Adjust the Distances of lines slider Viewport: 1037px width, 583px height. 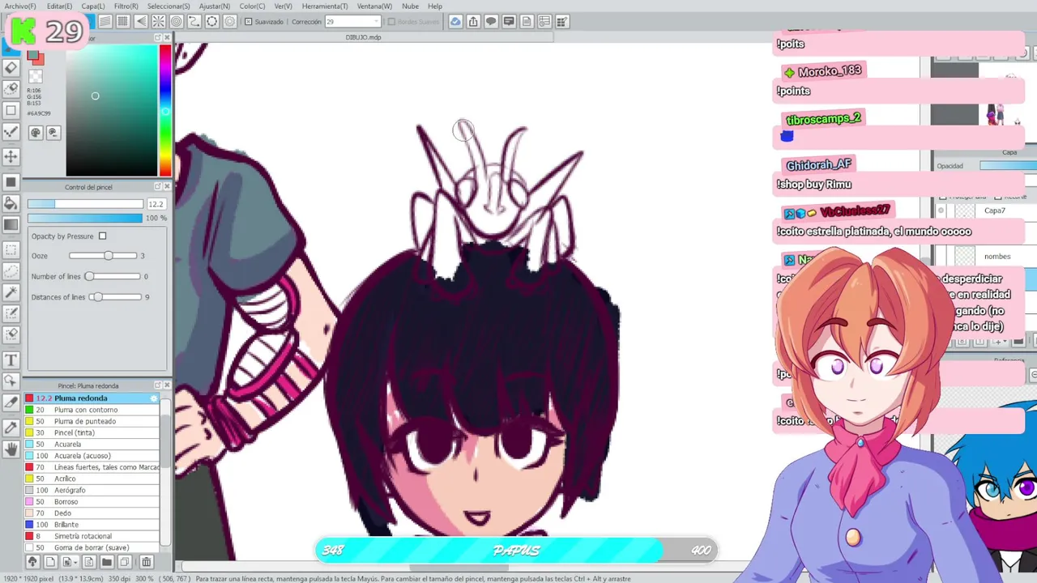(114, 297)
